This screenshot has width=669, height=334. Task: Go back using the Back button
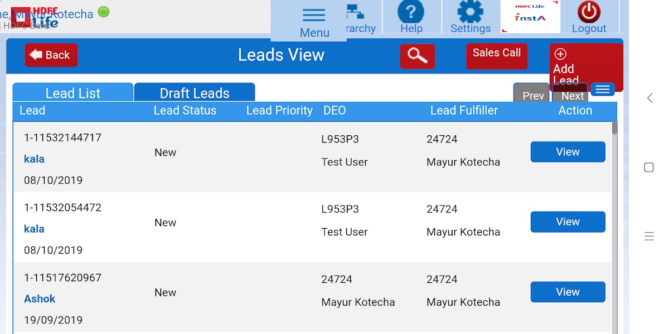coord(51,55)
